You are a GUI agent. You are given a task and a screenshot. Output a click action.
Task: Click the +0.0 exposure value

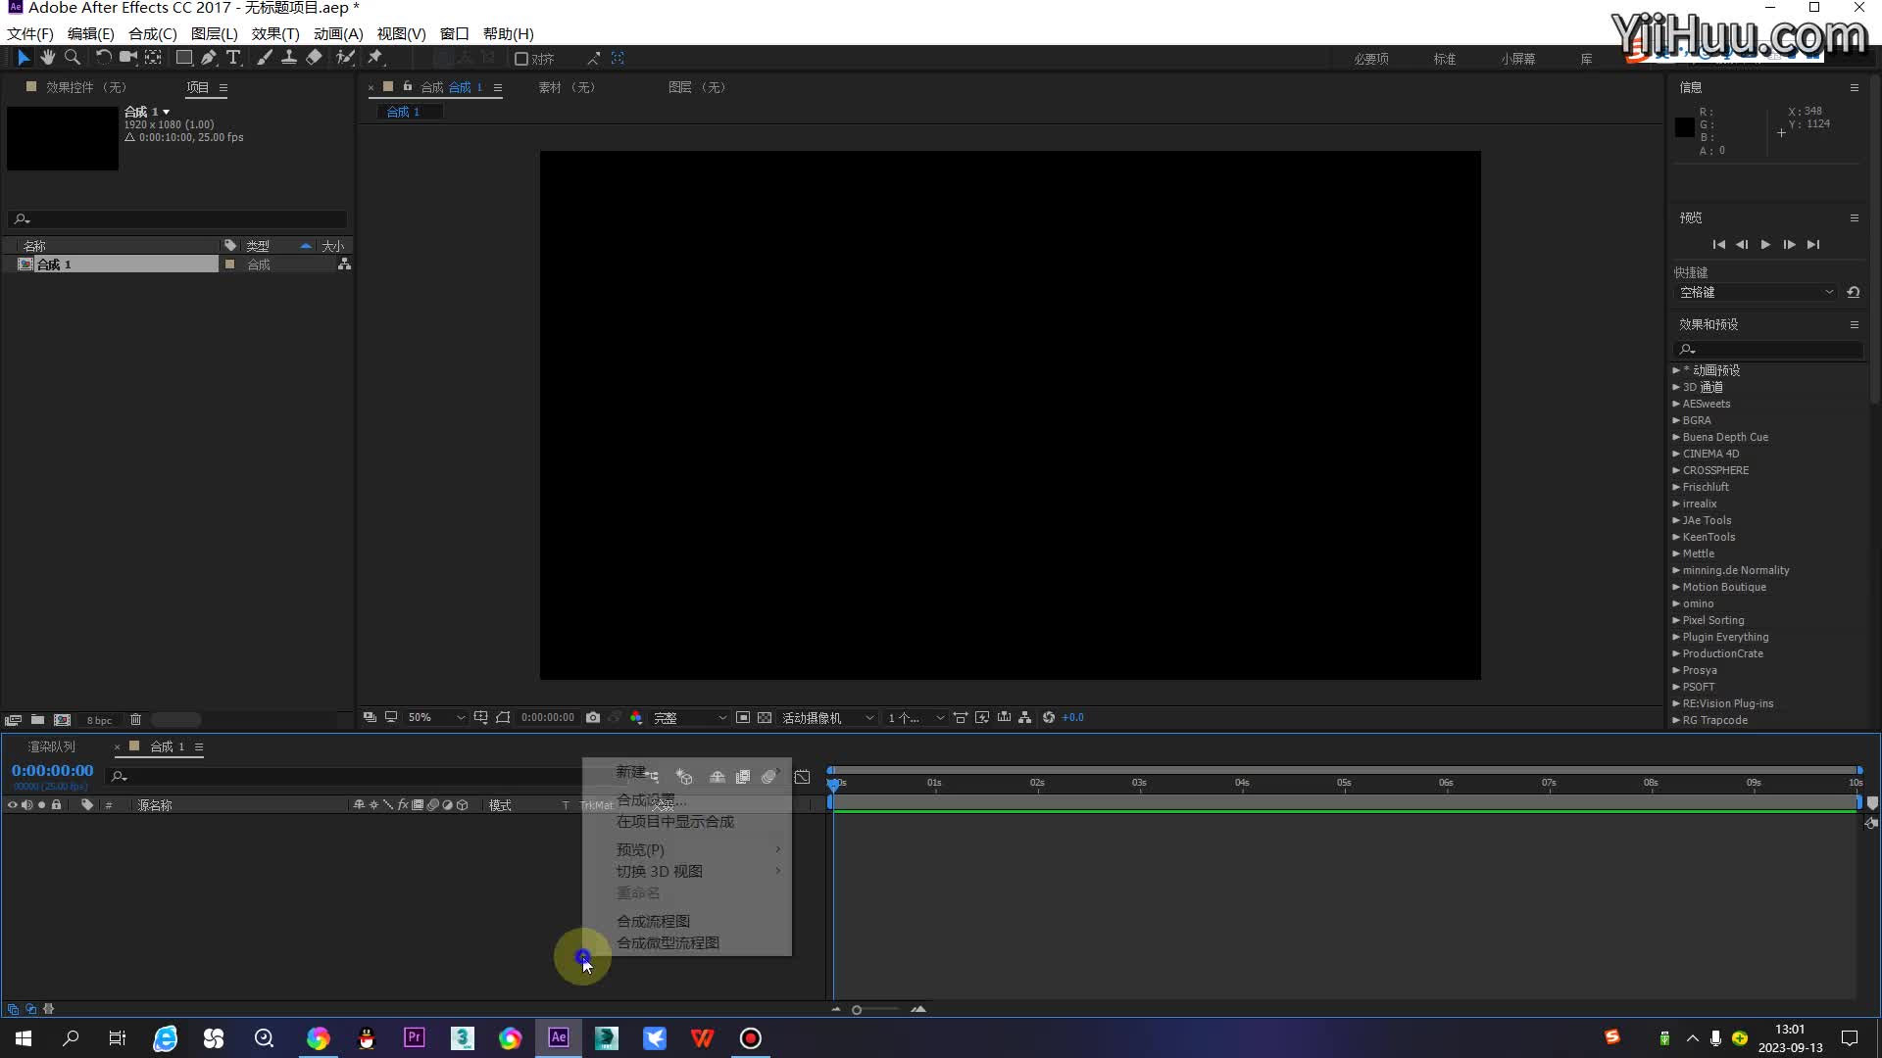point(1073,718)
